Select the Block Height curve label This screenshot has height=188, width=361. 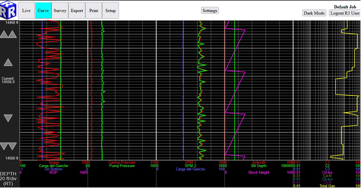coord(259,173)
